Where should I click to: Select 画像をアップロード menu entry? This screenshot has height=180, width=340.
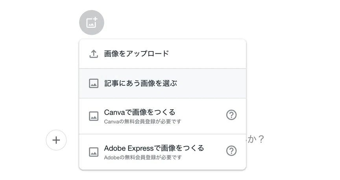[x=163, y=54]
